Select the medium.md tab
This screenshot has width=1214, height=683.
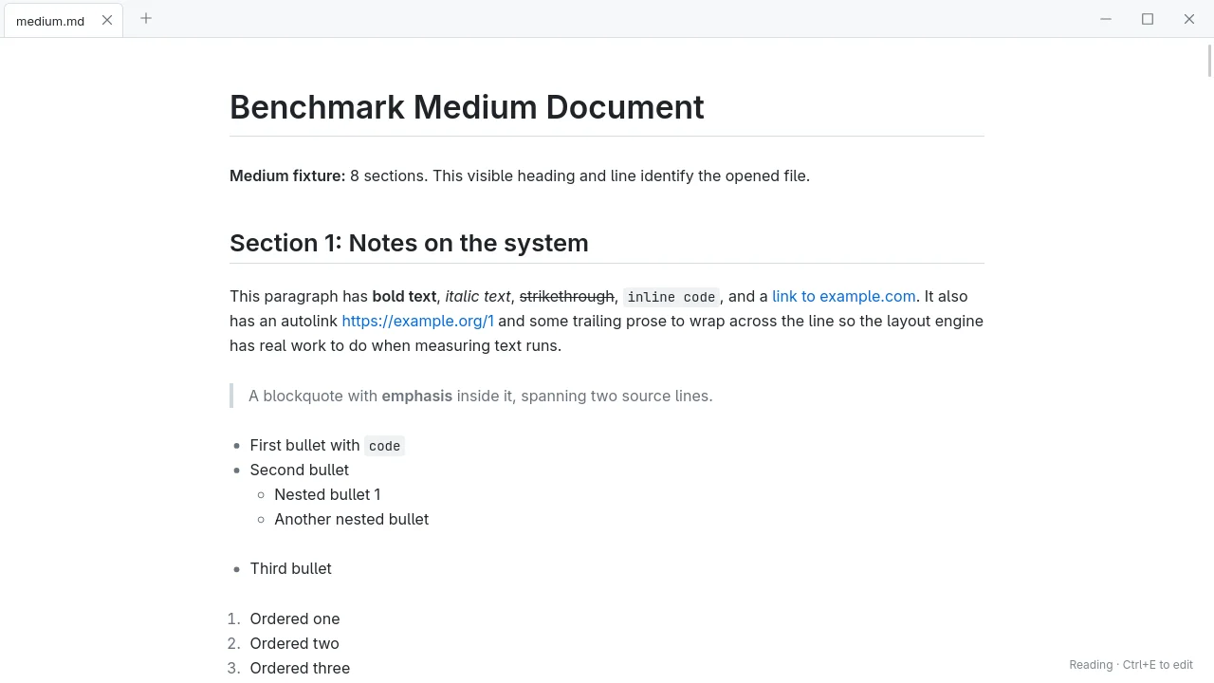click(x=64, y=21)
